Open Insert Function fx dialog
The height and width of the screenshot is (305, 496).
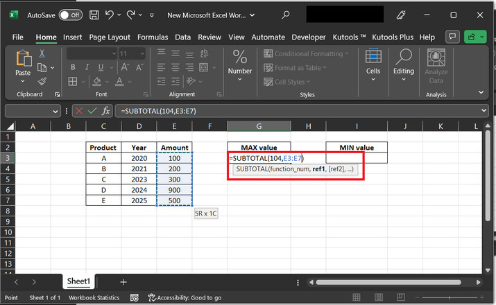tap(106, 111)
